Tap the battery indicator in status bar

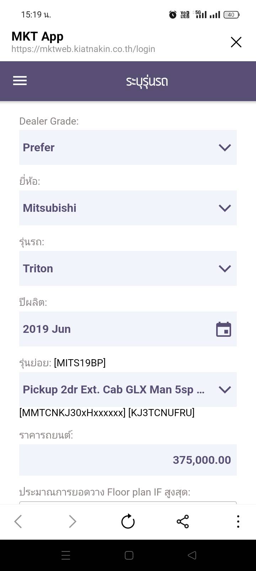pos(231,15)
